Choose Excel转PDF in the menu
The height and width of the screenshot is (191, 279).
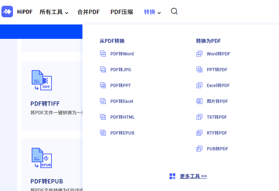(218, 85)
